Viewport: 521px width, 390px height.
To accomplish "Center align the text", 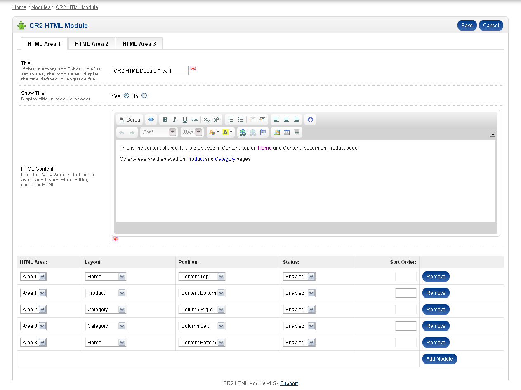I will click(286, 120).
